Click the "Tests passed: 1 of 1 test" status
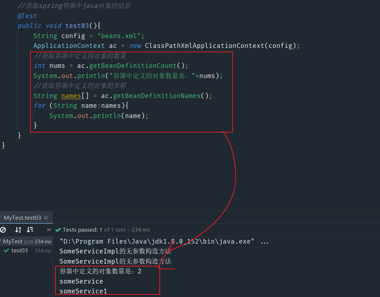 tap(94, 230)
